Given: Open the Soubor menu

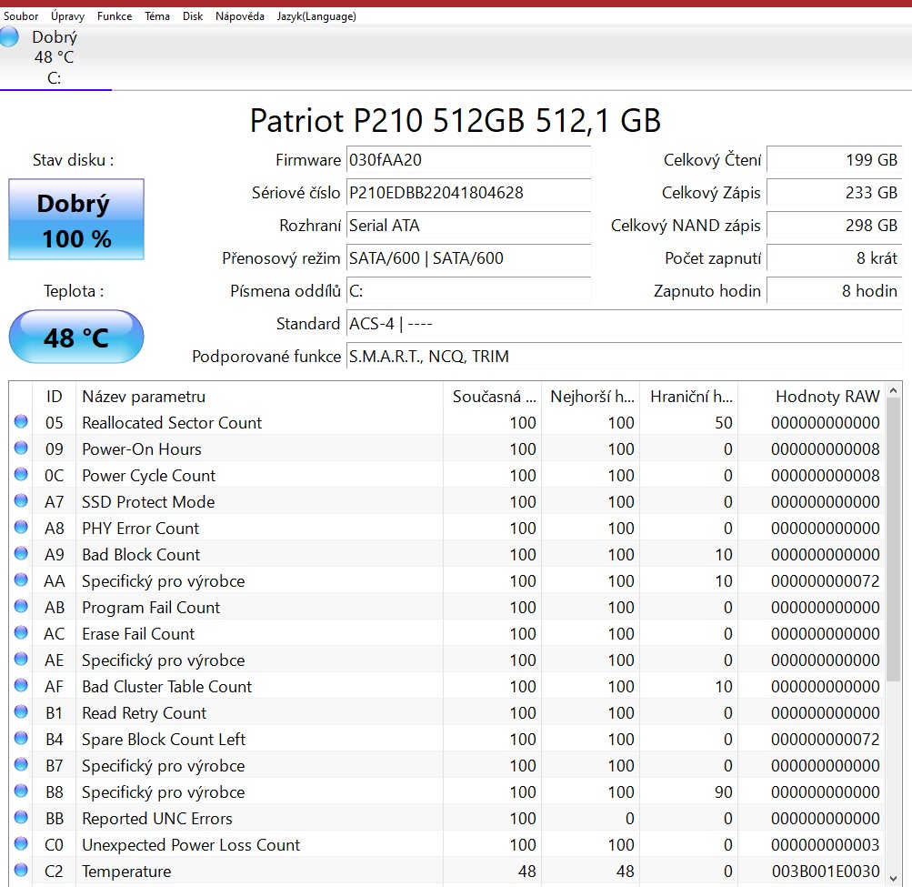Looking at the screenshot, I should click(21, 16).
